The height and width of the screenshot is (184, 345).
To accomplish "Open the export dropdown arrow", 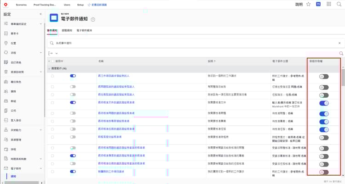I will point(57,53).
